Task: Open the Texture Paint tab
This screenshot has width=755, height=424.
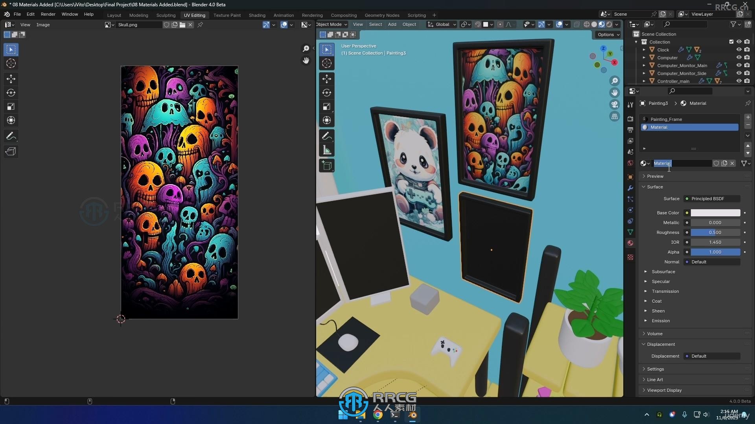Action: (227, 15)
